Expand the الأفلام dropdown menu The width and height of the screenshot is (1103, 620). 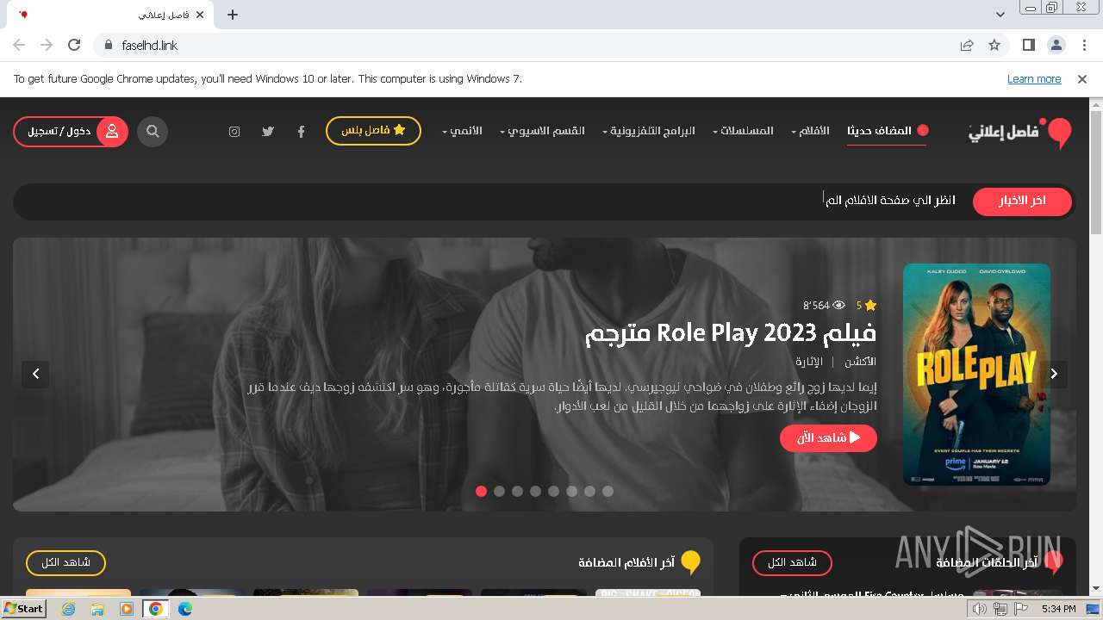pyautogui.click(x=810, y=131)
